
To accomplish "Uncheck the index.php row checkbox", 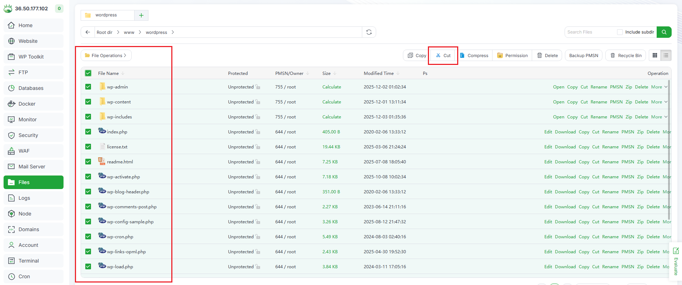I will pos(88,132).
